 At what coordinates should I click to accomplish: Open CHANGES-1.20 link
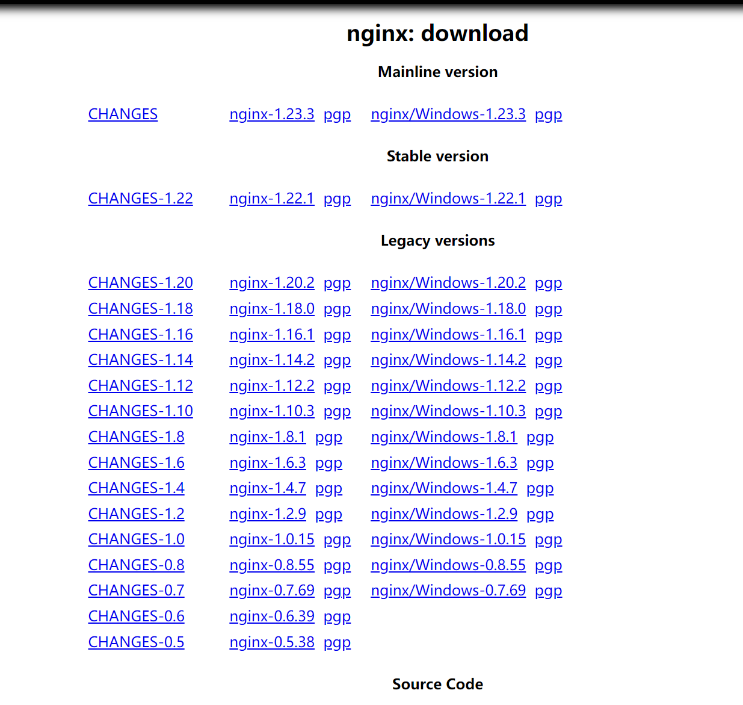pyautogui.click(x=141, y=283)
